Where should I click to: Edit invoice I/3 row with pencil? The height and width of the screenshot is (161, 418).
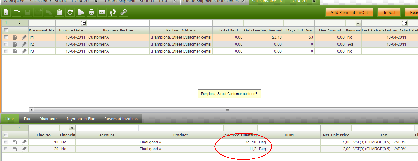[x=24, y=51]
